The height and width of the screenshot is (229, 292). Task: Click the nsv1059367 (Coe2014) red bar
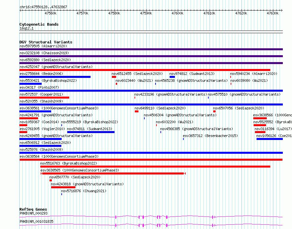point(23,125)
